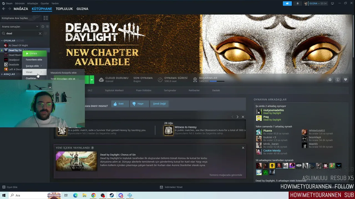
Task: Recommend the game with Evet
Action: click(x=120, y=104)
